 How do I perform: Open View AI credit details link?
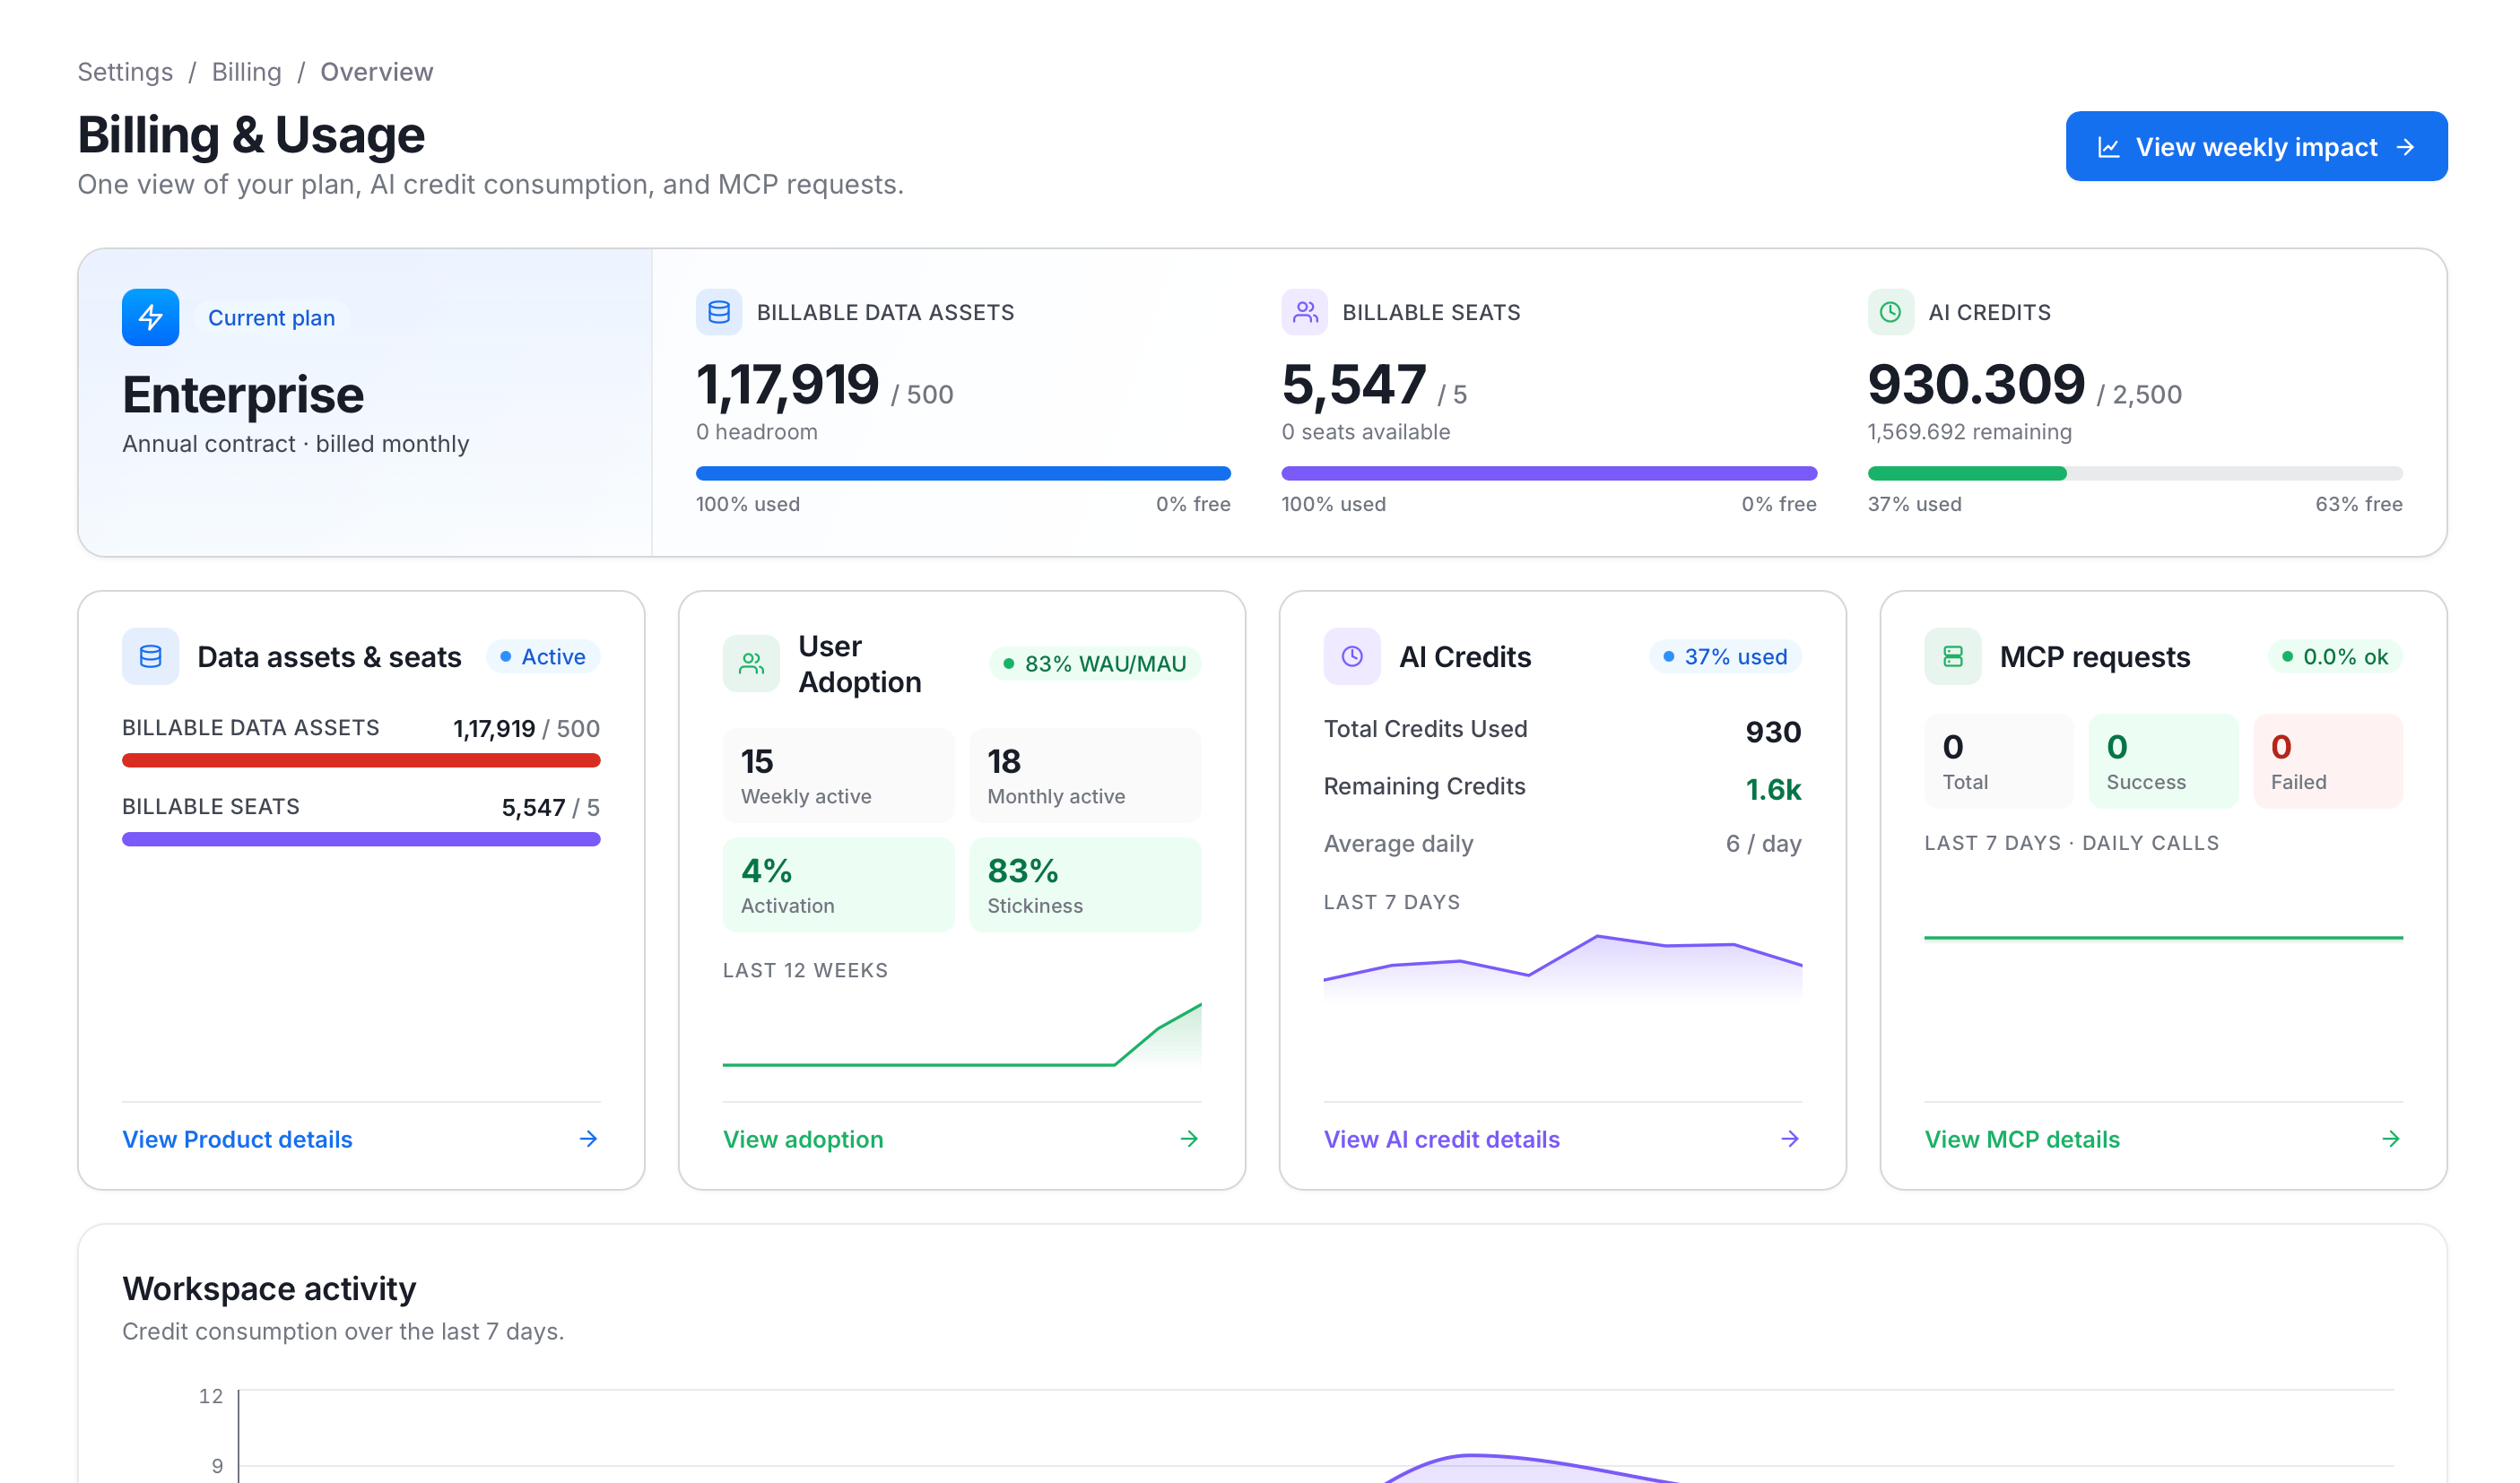click(x=1441, y=1139)
